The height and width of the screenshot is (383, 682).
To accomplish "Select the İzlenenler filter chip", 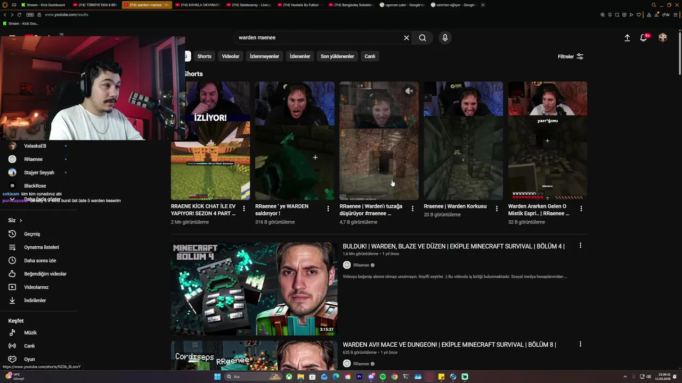I will 300,56.
